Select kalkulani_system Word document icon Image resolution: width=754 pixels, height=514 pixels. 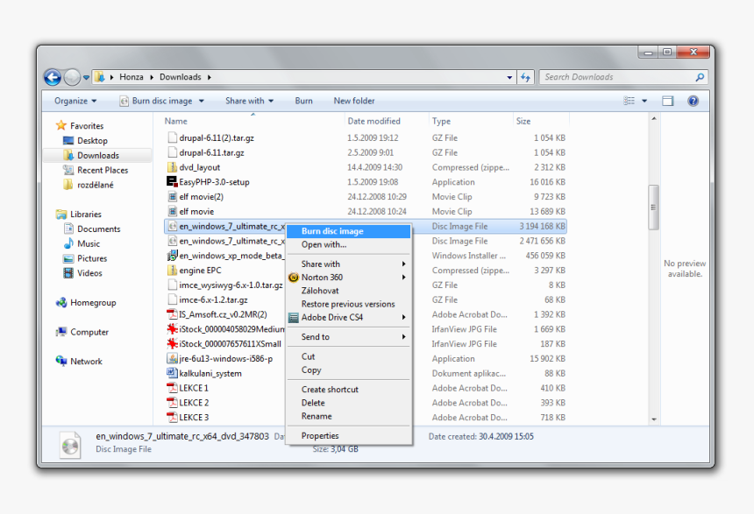coord(172,373)
